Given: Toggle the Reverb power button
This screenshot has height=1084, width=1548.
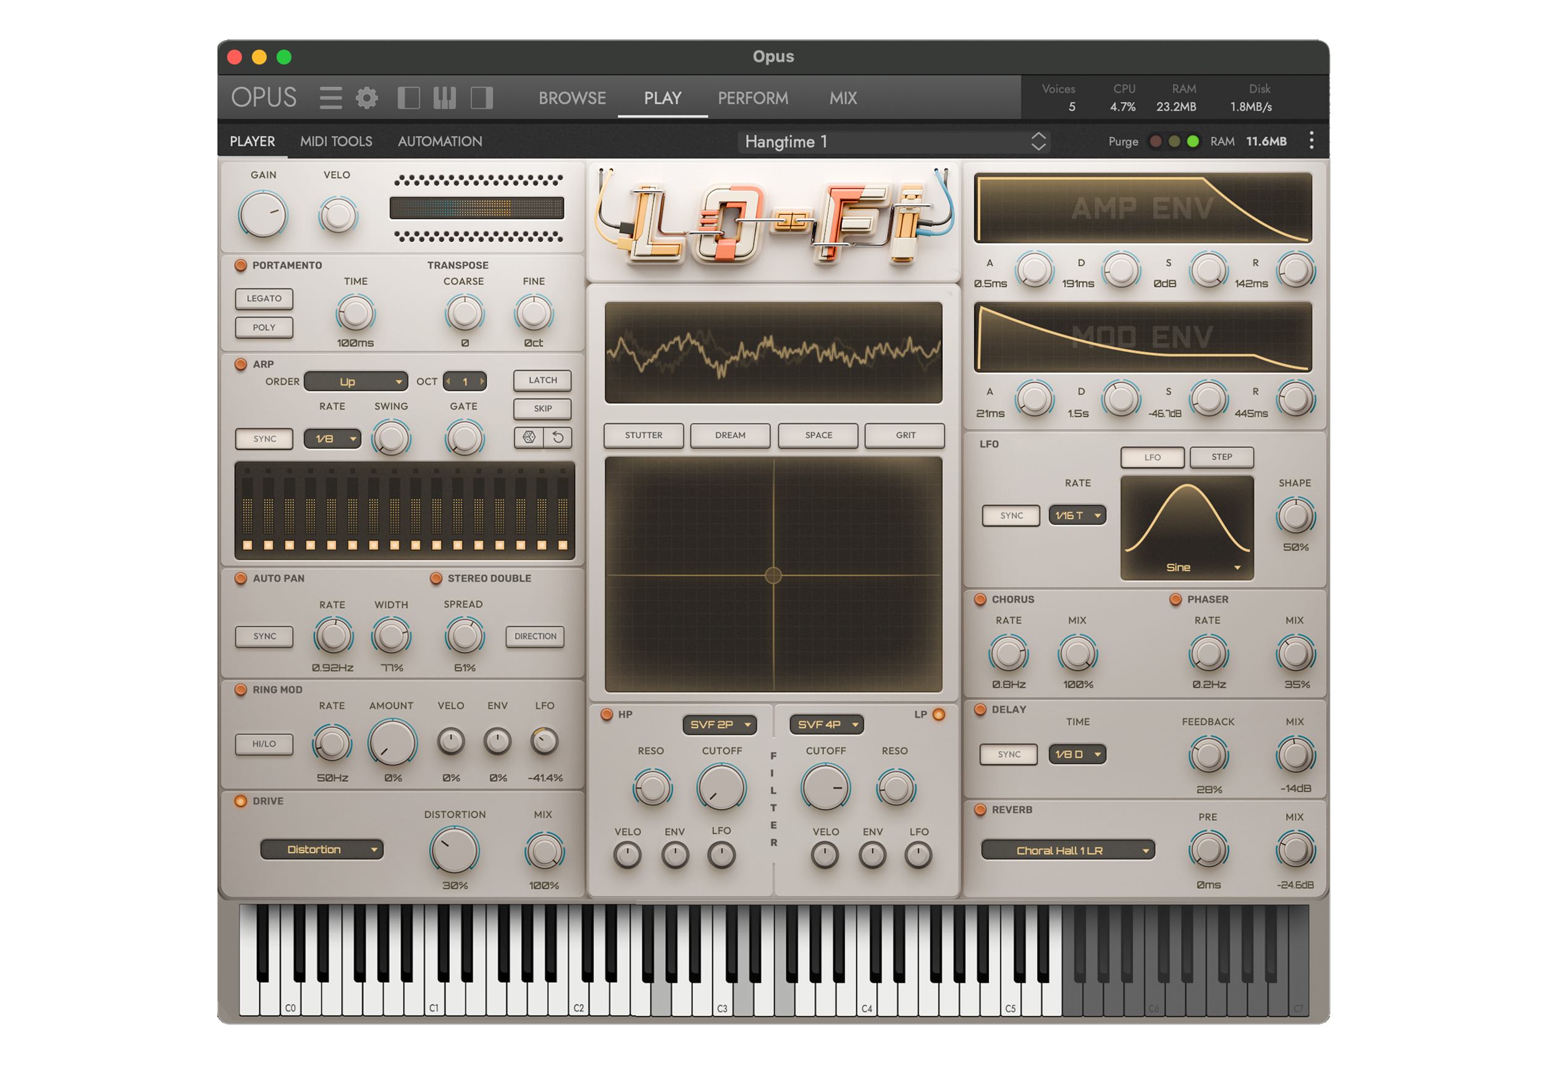Looking at the screenshot, I should (x=980, y=810).
